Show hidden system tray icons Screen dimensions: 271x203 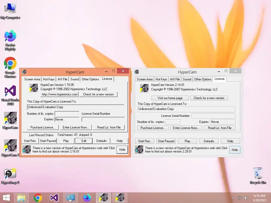(233, 198)
